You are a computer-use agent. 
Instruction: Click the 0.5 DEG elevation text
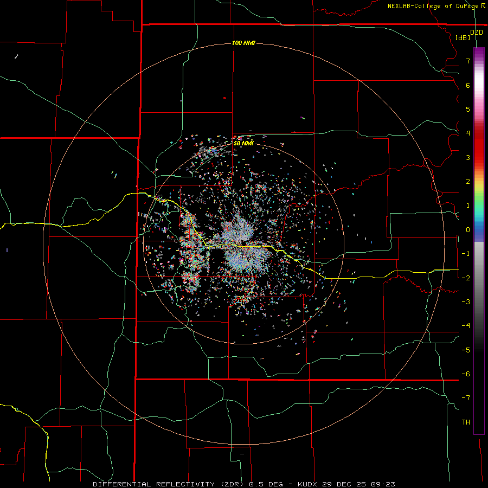coord(266,484)
